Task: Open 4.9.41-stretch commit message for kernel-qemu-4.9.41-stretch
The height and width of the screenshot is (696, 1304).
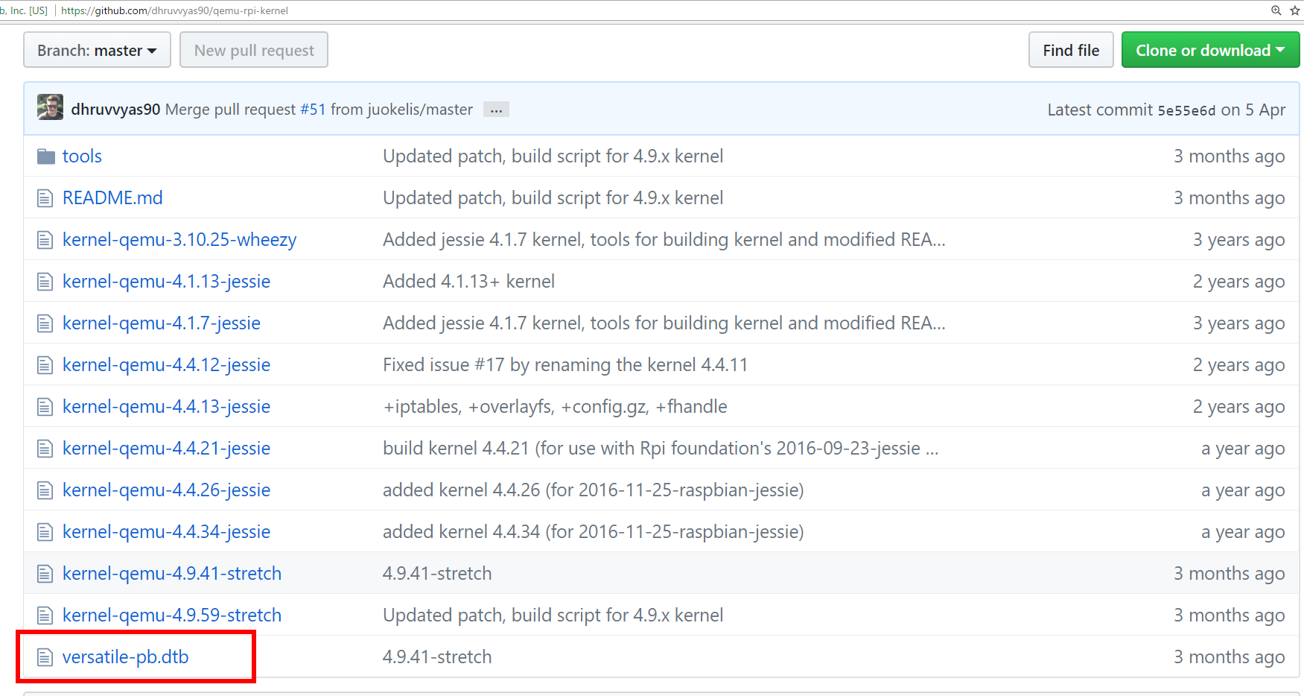Action: 437,573
